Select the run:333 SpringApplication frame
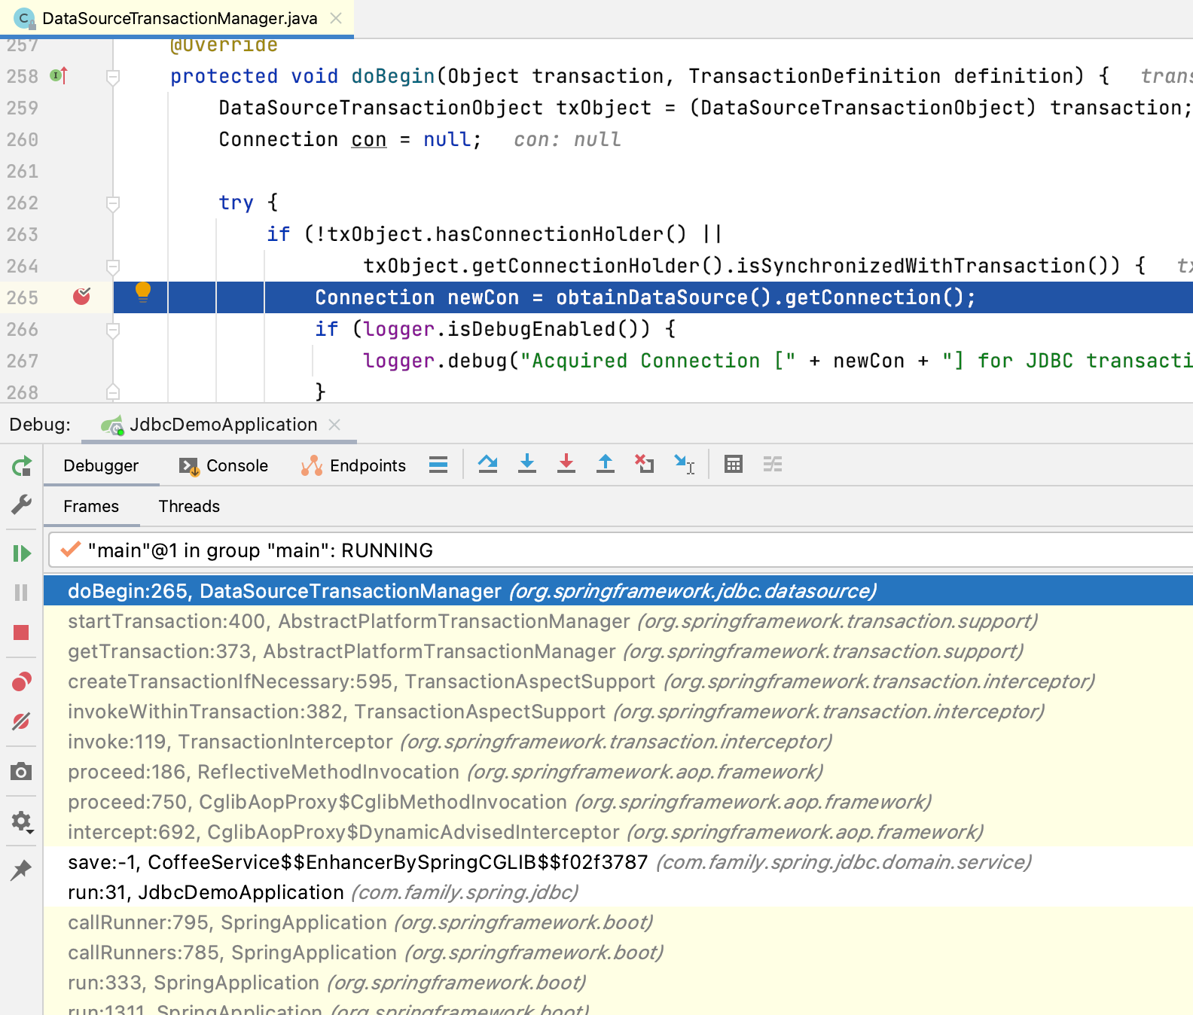 coord(618,983)
